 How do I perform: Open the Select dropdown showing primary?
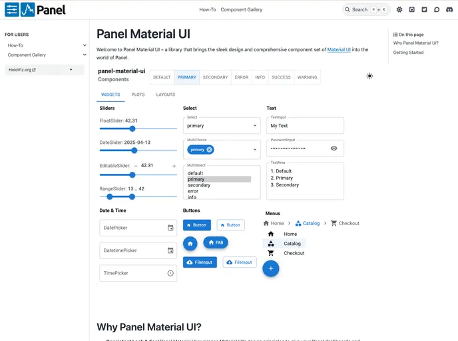pyautogui.click(x=222, y=126)
